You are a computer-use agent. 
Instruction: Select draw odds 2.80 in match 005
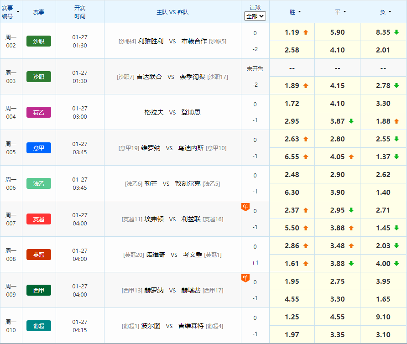pyautogui.click(x=338, y=139)
